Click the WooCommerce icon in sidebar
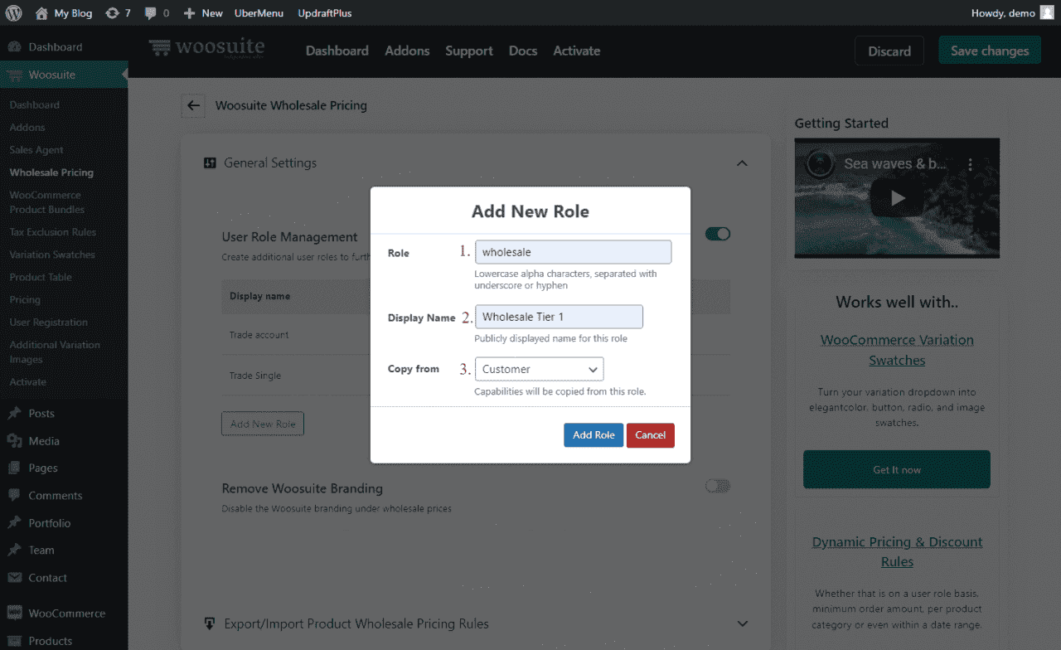1061x650 pixels. coord(14,614)
